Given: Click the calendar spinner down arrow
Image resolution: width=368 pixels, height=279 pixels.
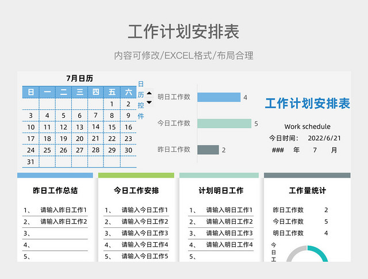Looking at the screenshot, I should click(x=149, y=102).
